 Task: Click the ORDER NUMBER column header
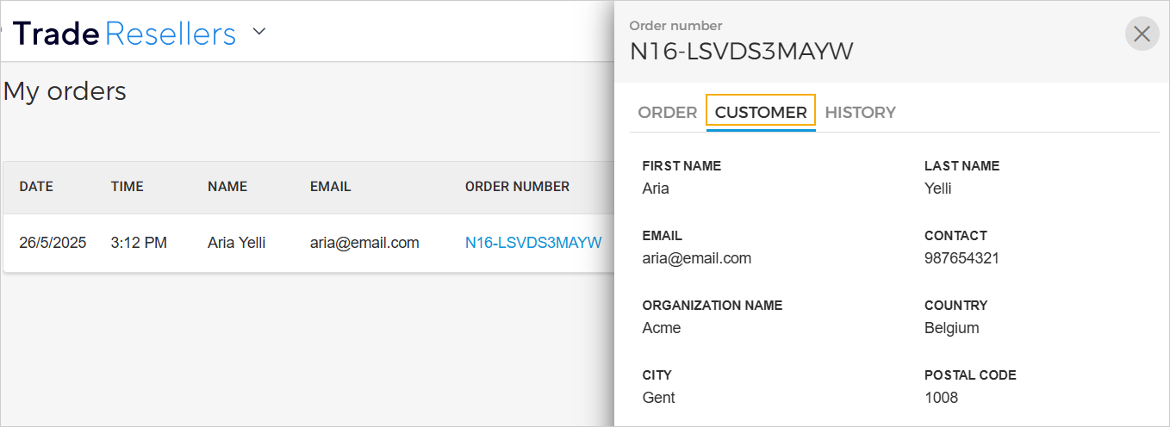pyautogui.click(x=517, y=186)
